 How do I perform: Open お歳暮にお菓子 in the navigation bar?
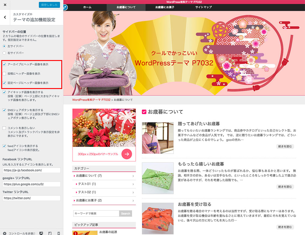165,7
